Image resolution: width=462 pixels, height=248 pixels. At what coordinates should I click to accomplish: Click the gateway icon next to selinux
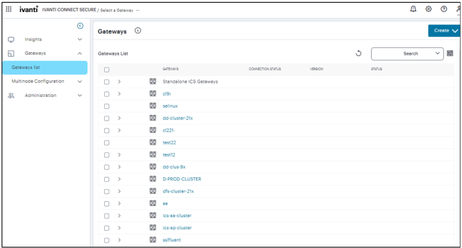coord(153,106)
